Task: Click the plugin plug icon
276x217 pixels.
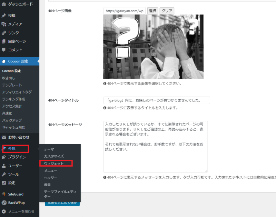Action: click(x=4, y=157)
